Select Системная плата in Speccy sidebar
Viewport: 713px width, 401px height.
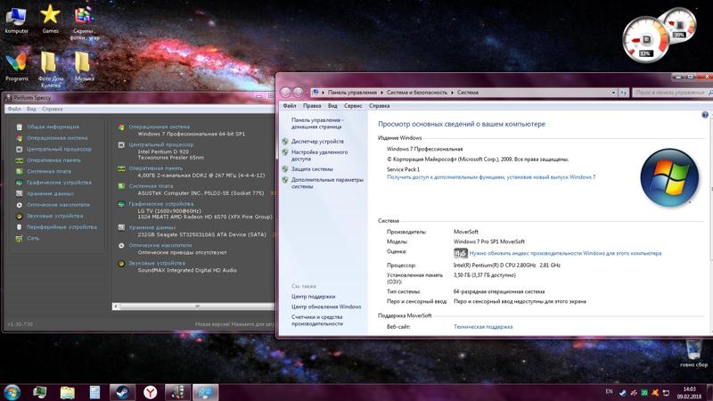(x=49, y=171)
